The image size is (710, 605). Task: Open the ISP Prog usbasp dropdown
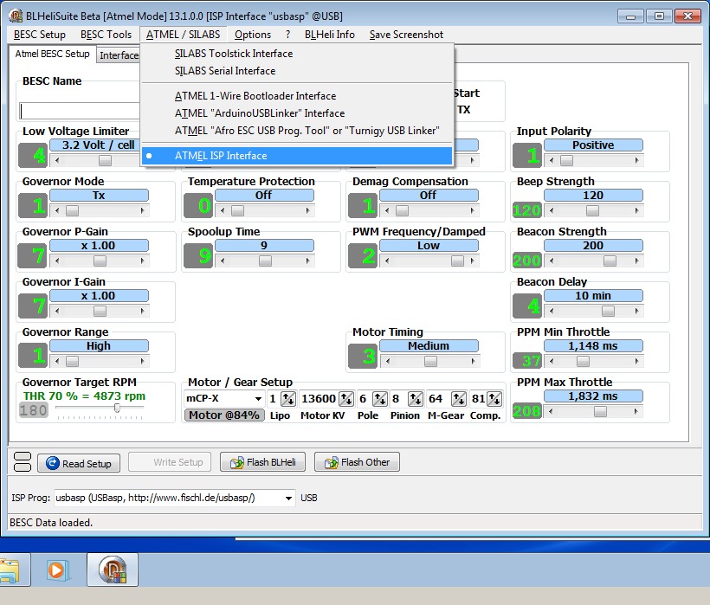pyautogui.click(x=288, y=499)
